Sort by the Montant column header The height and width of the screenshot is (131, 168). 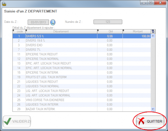(137, 32)
